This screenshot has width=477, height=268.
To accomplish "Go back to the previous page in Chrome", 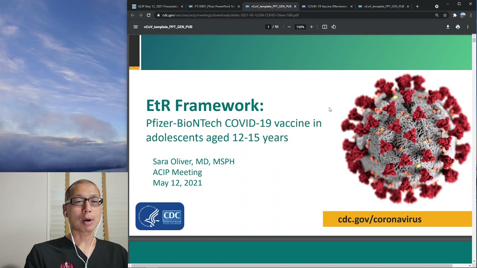I will tap(133, 15).
